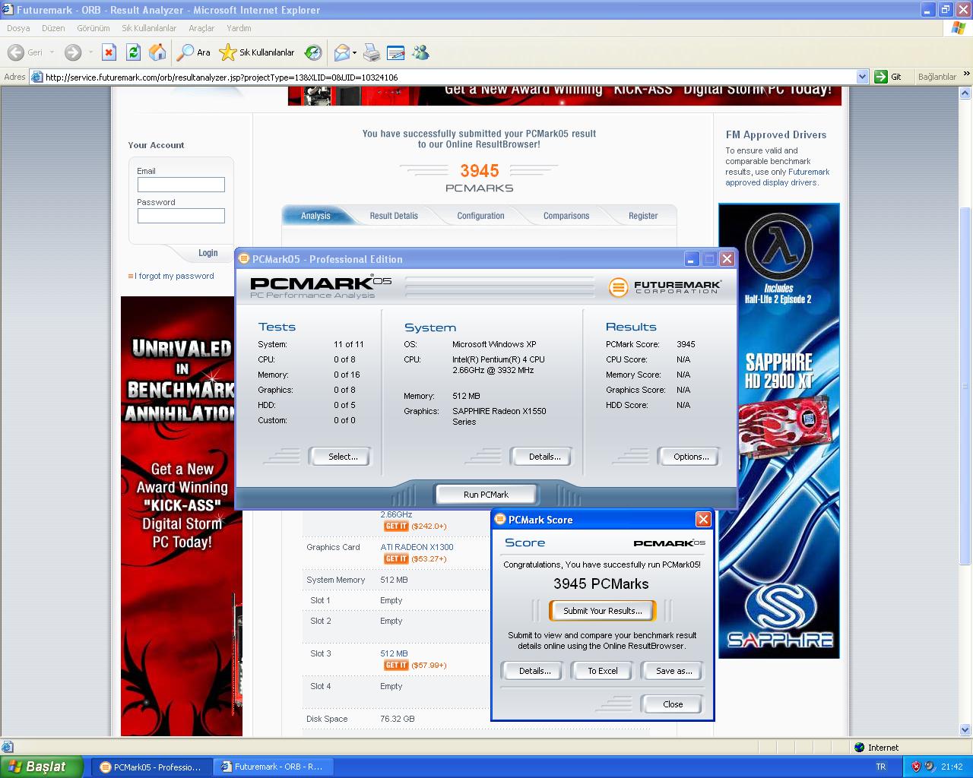Click the green Git (Go) arrow icon
973x778 pixels.
point(881,77)
